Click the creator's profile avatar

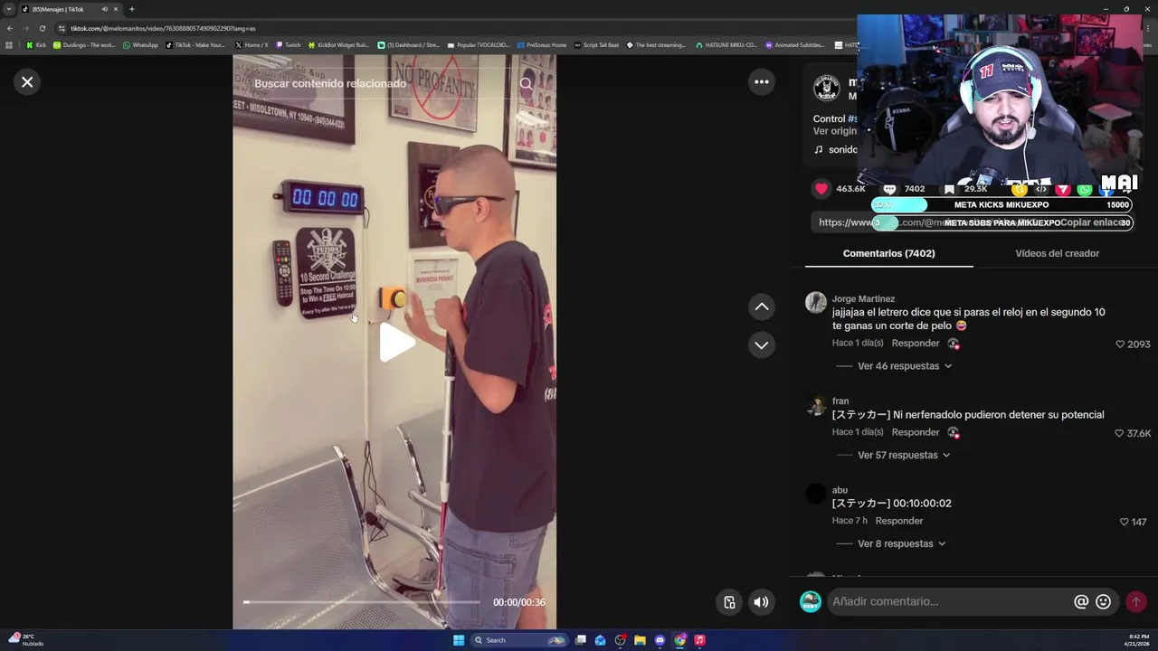pyautogui.click(x=826, y=87)
